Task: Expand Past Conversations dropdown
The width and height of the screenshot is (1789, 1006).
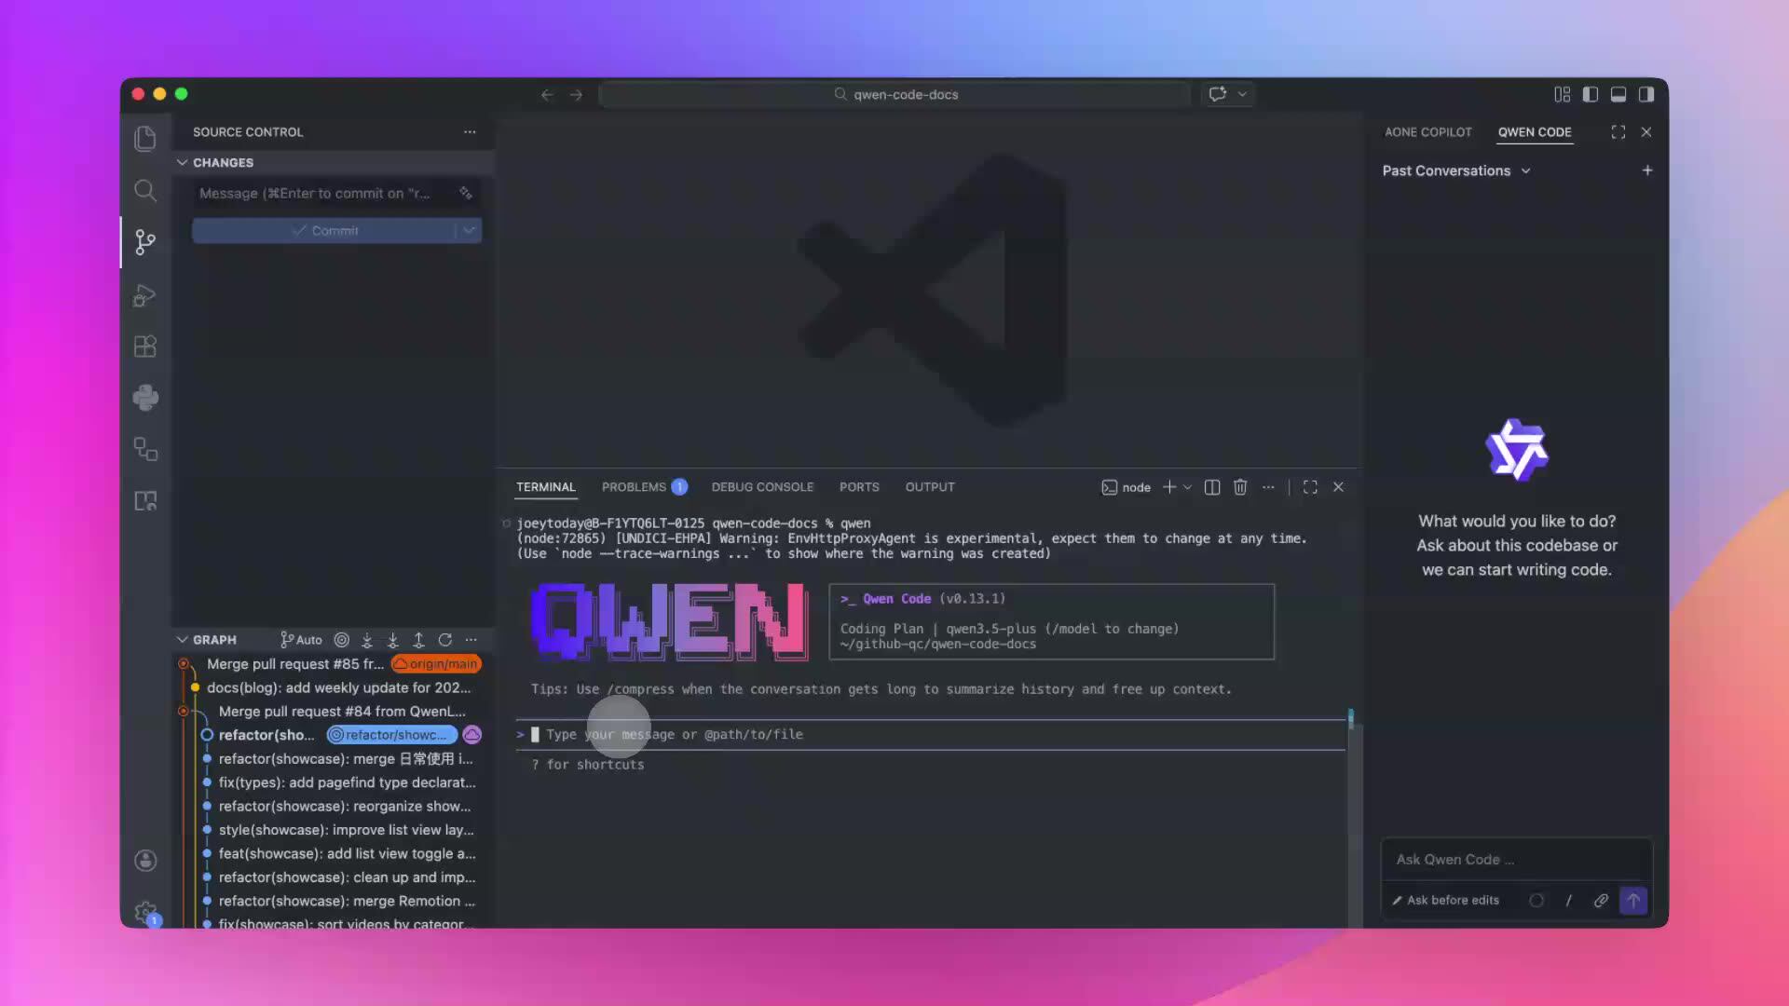Action: click(x=1457, y=170)
